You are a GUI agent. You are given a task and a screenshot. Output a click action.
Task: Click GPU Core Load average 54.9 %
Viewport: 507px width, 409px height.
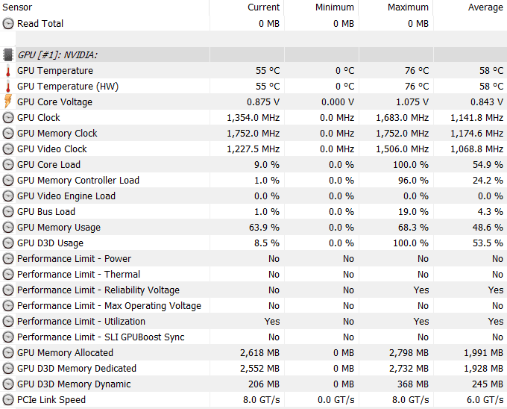point(488,165)
